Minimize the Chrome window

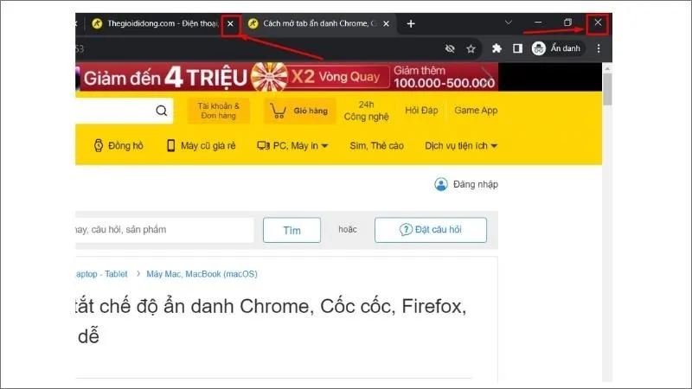(538, 22)
